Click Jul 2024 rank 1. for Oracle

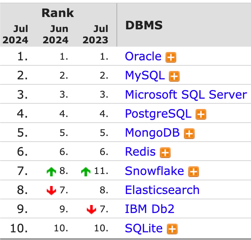click(23, 56)
